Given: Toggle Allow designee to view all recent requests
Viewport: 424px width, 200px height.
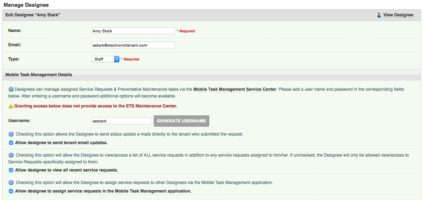Looking at the screenshot, I should click(11, 170).
